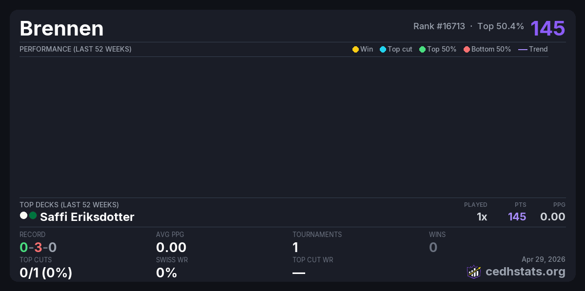Click the white mana symbol icon

coord(23,216)
